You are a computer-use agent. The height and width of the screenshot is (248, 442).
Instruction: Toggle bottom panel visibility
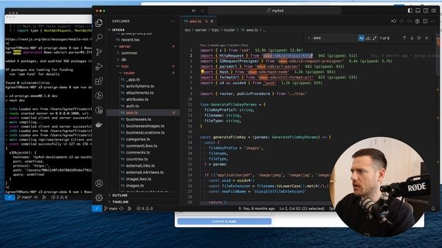click(418, 10)
